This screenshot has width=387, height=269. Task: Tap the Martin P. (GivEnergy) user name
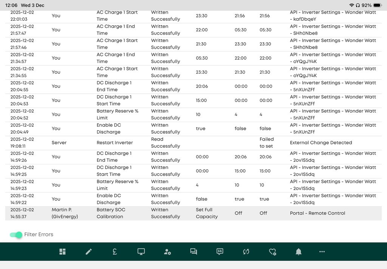65,213
